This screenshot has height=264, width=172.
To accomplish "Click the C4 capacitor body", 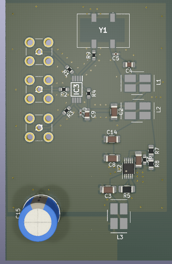I will click(129, 65).
